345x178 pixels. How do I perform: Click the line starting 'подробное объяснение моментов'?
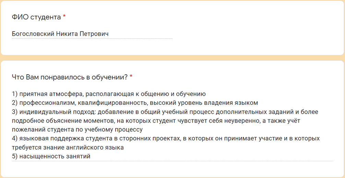pyautogui.click(x=156, y=120)
